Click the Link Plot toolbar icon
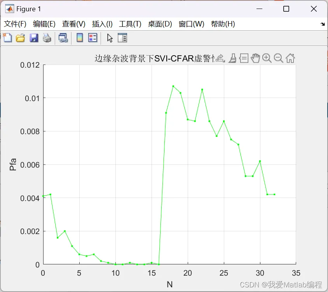The height and width of the screenshot is (292, 328). 63,38
